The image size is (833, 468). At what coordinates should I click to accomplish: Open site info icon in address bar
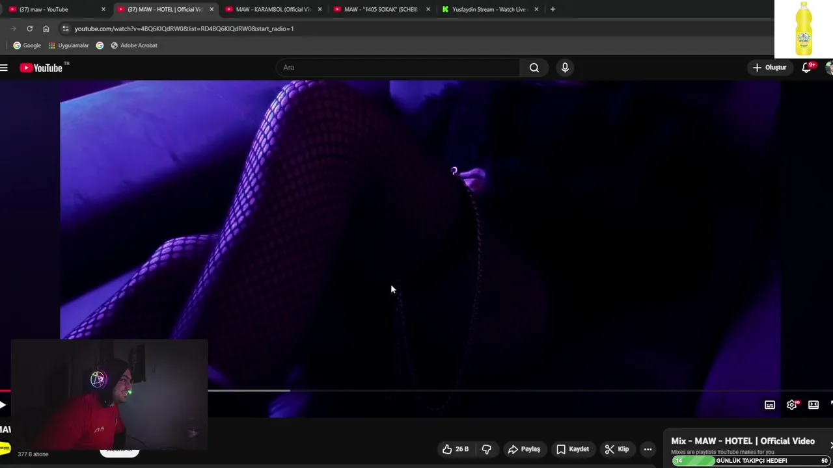[x=64, y=29]
